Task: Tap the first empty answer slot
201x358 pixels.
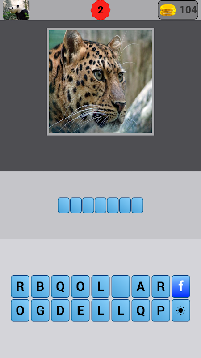Action: 63,205
